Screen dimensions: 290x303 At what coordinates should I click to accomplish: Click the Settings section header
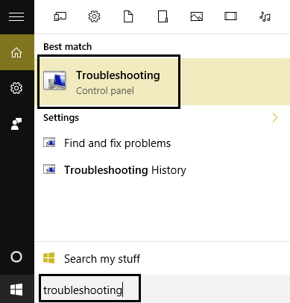pyautogui.click(x=61, y=118)
